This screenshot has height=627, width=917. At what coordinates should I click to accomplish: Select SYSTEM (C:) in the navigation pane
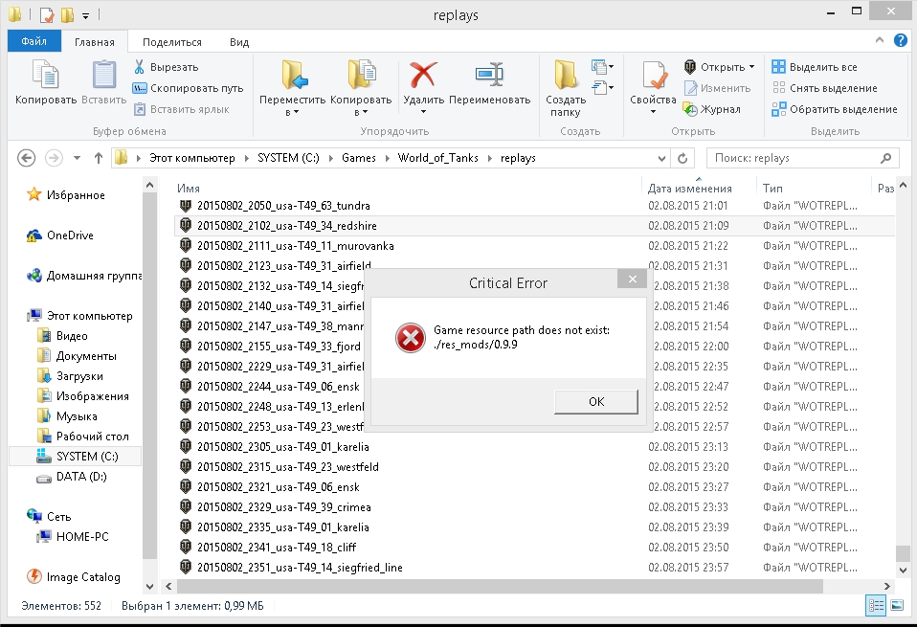coord(84,457)
